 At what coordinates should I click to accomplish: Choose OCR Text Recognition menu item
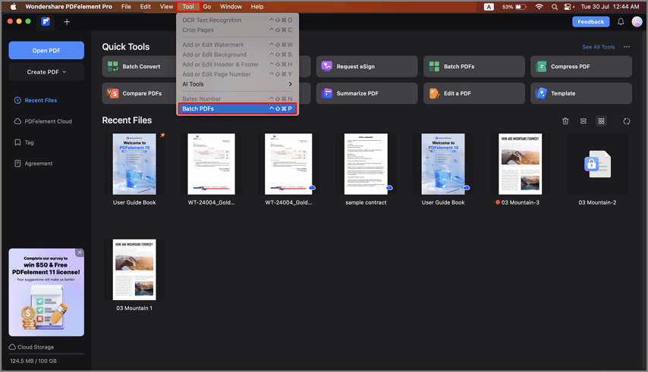point(237,20)
